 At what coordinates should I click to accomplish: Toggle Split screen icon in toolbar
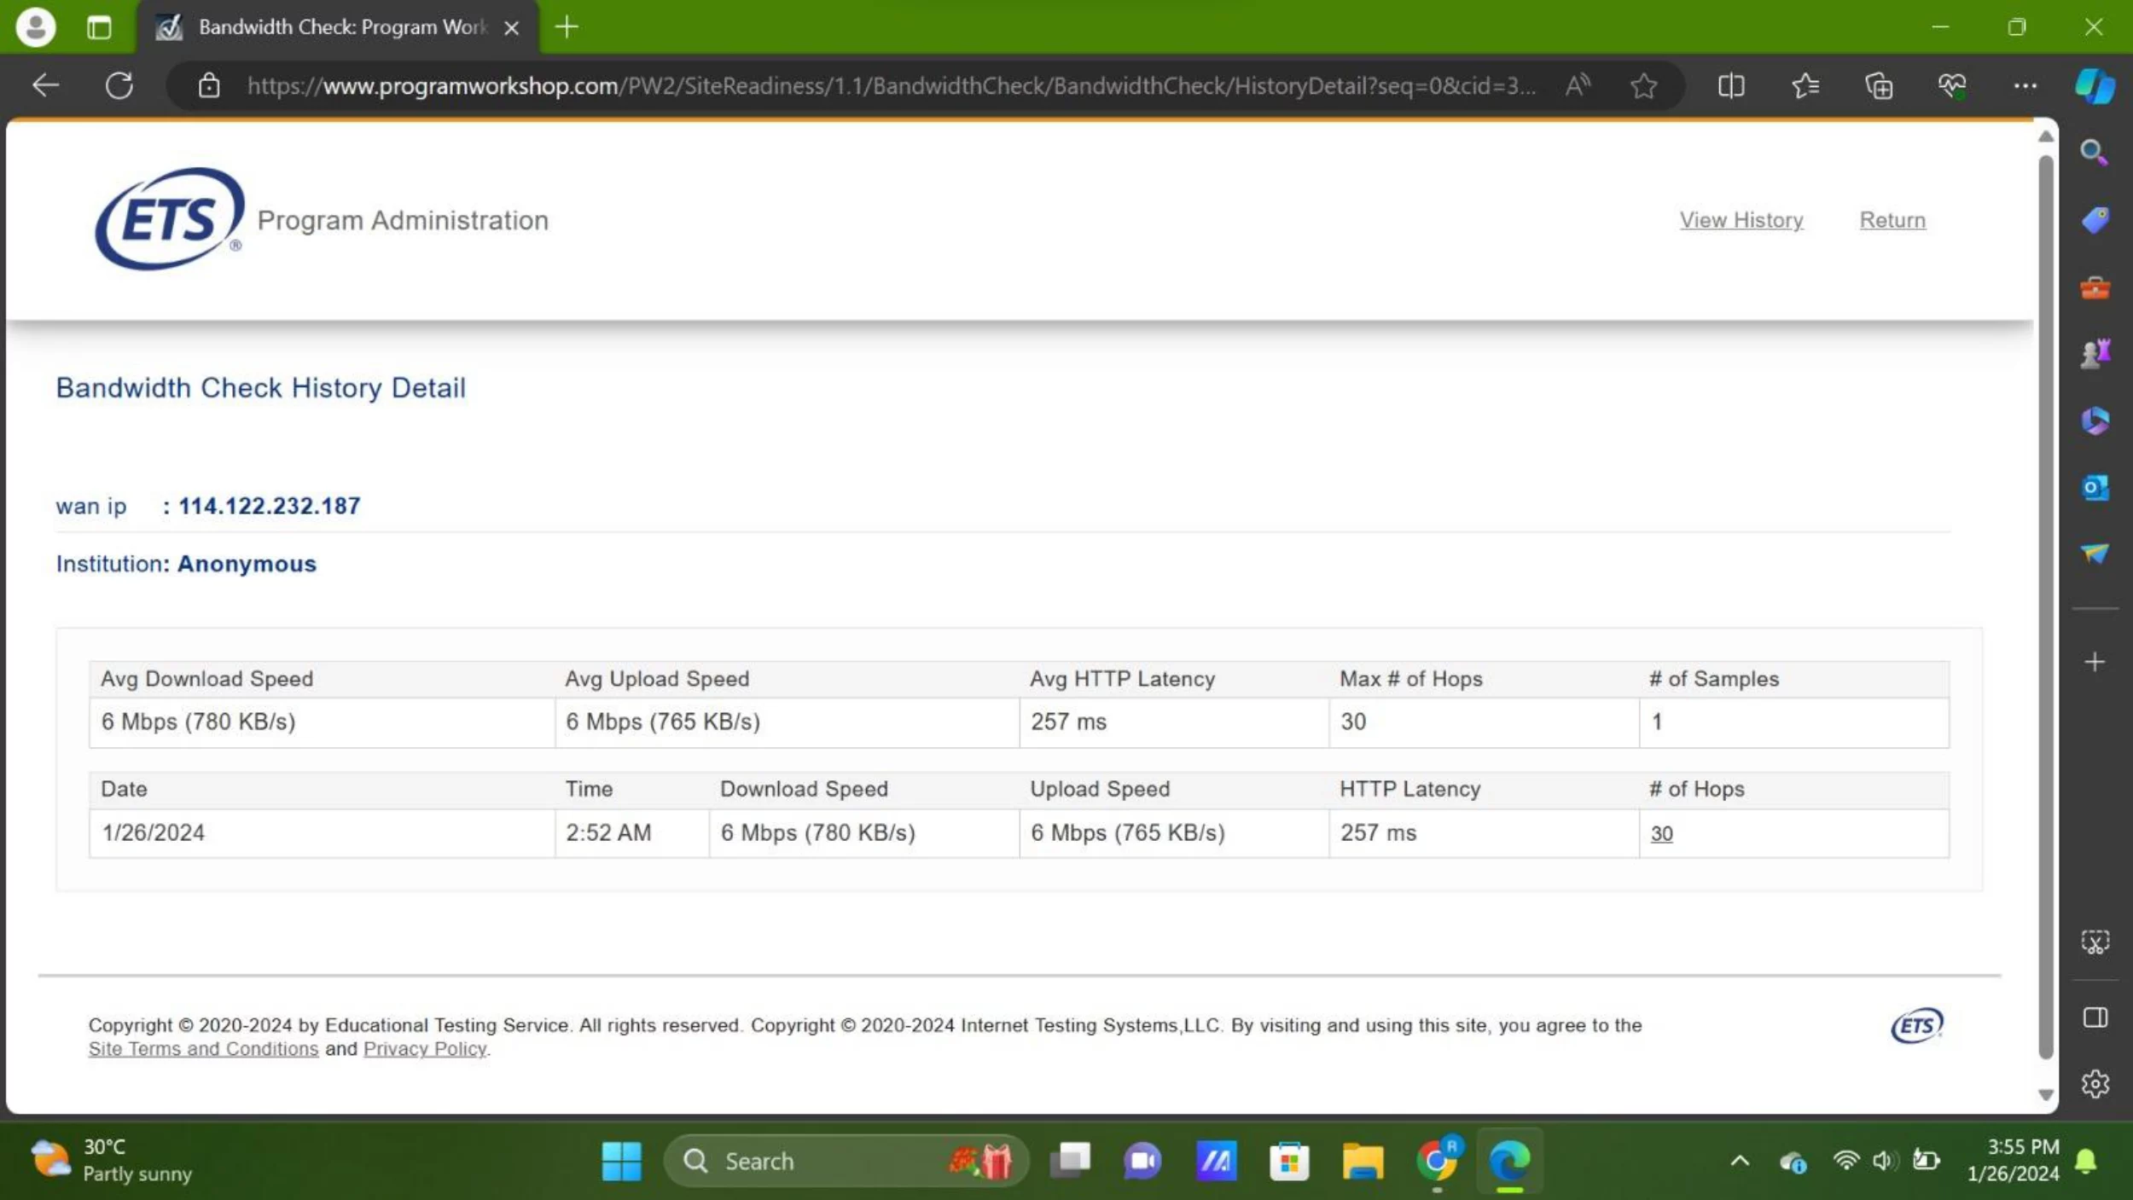tap(1730, 85)
